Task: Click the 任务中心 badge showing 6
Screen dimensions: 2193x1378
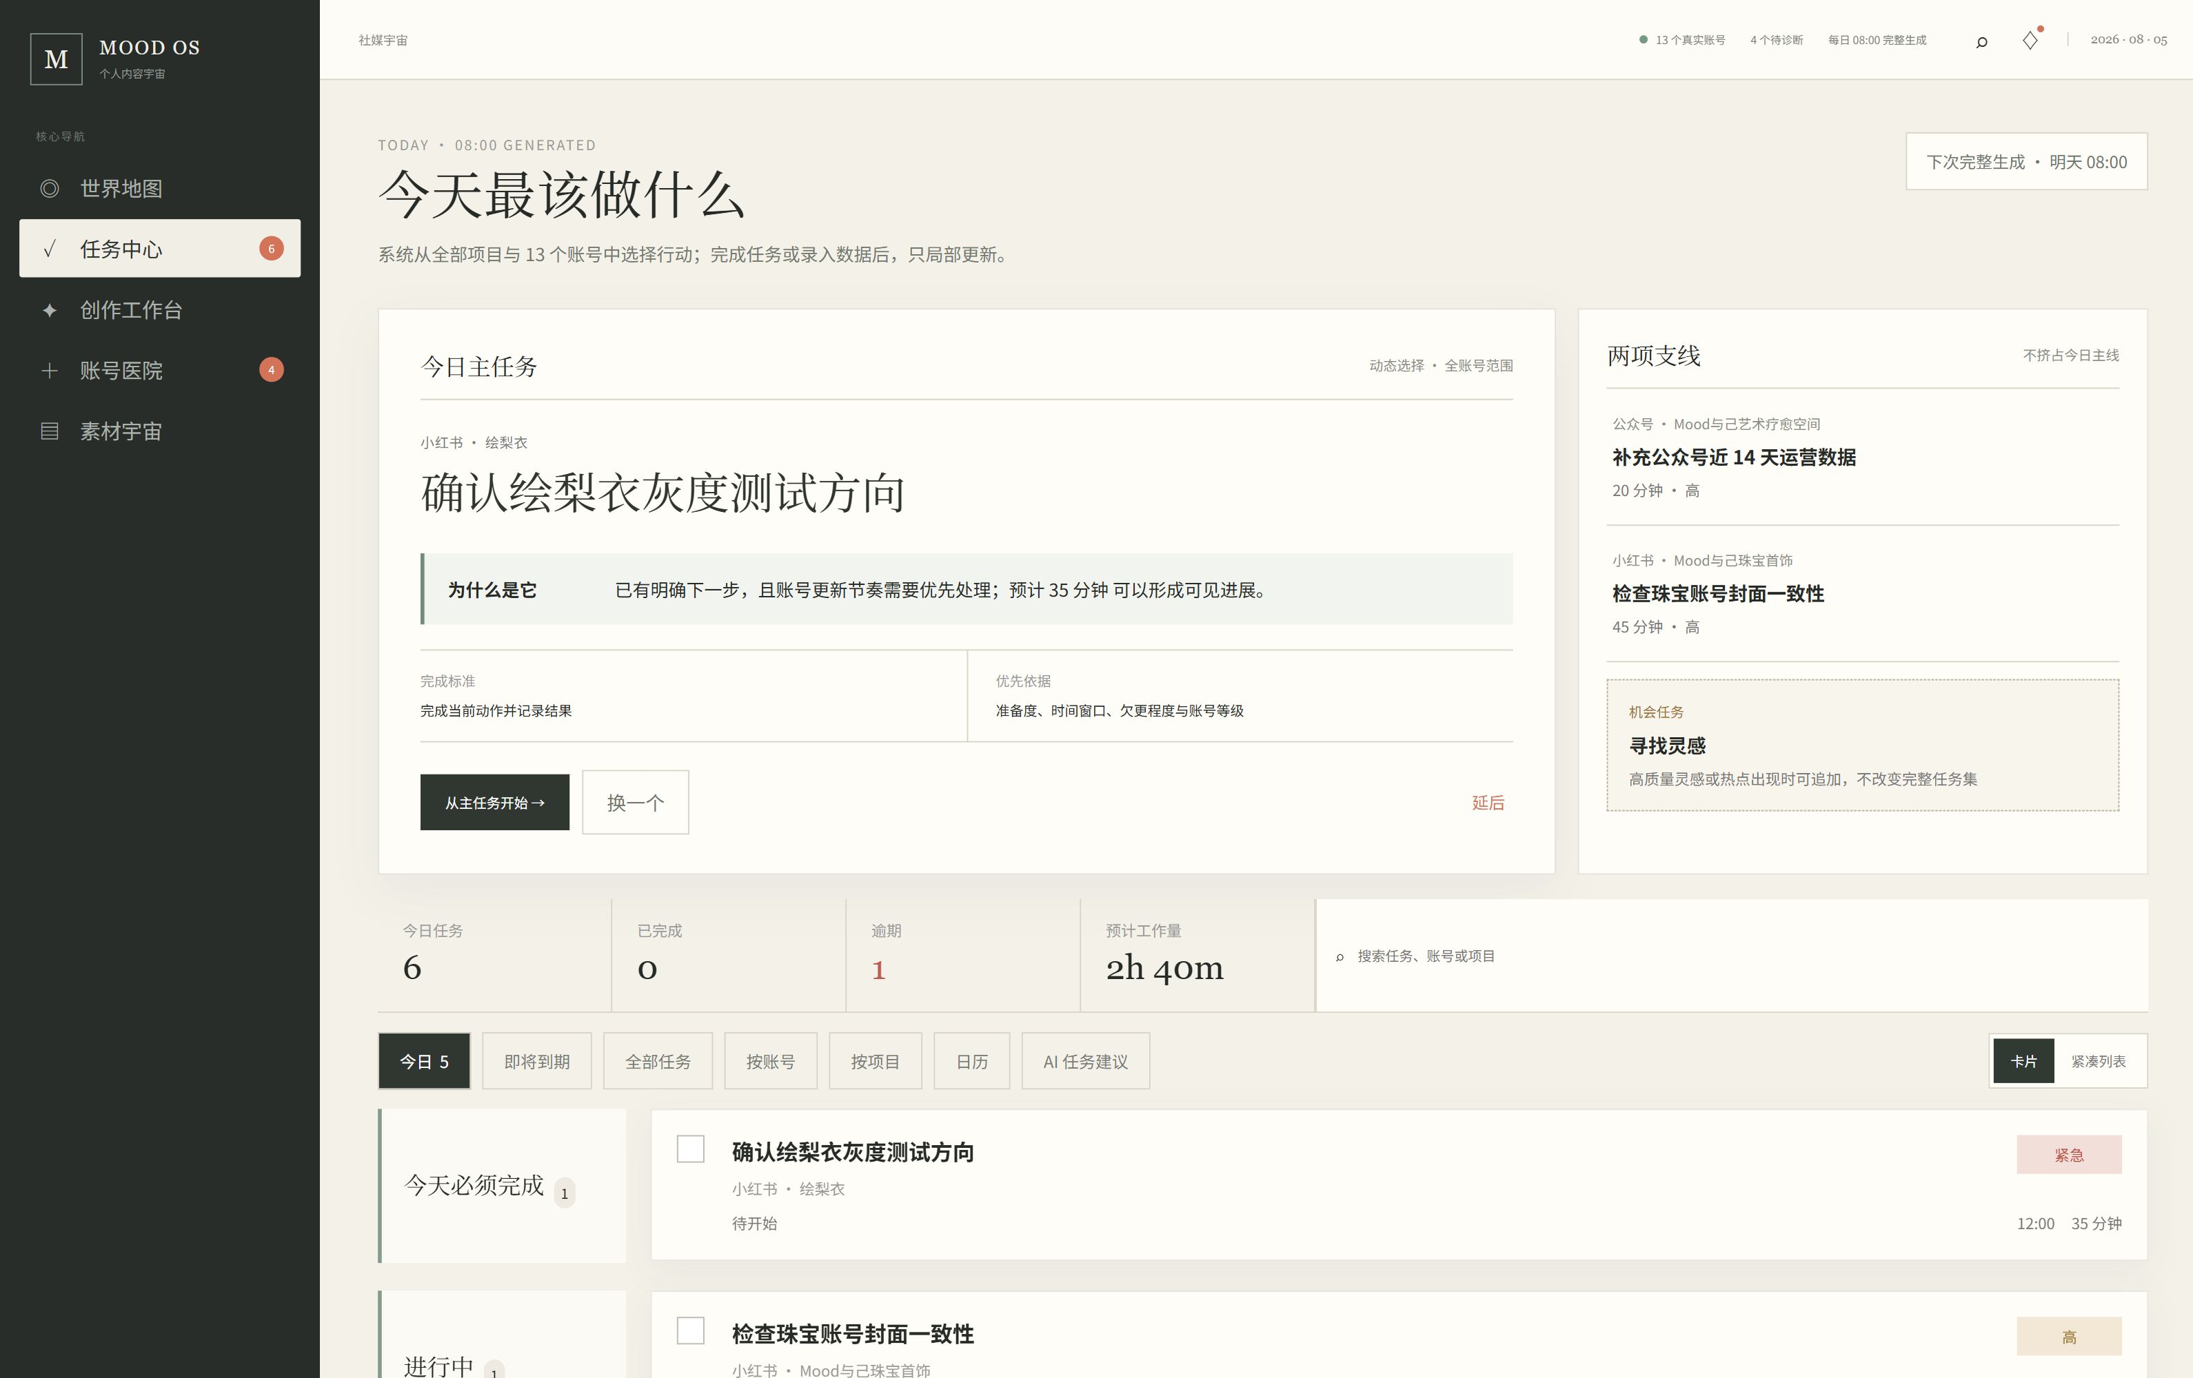Action: click(x=272, y=249)
